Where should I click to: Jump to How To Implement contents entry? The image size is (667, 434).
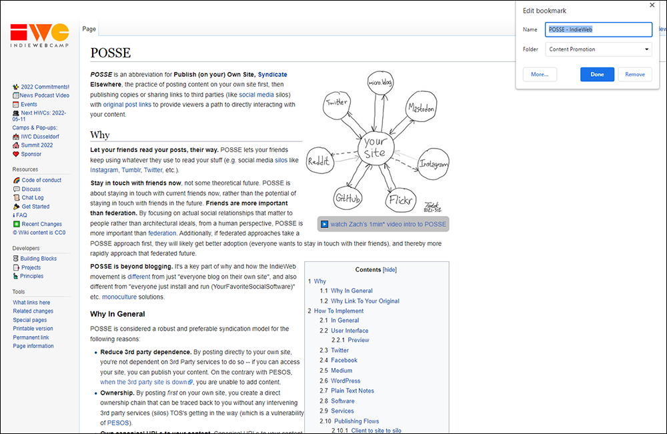[x=339, y=311]
